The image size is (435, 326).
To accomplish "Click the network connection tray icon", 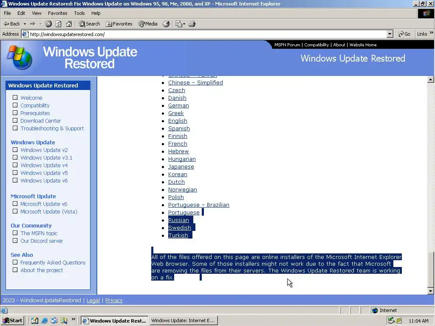I will [391, 320].
